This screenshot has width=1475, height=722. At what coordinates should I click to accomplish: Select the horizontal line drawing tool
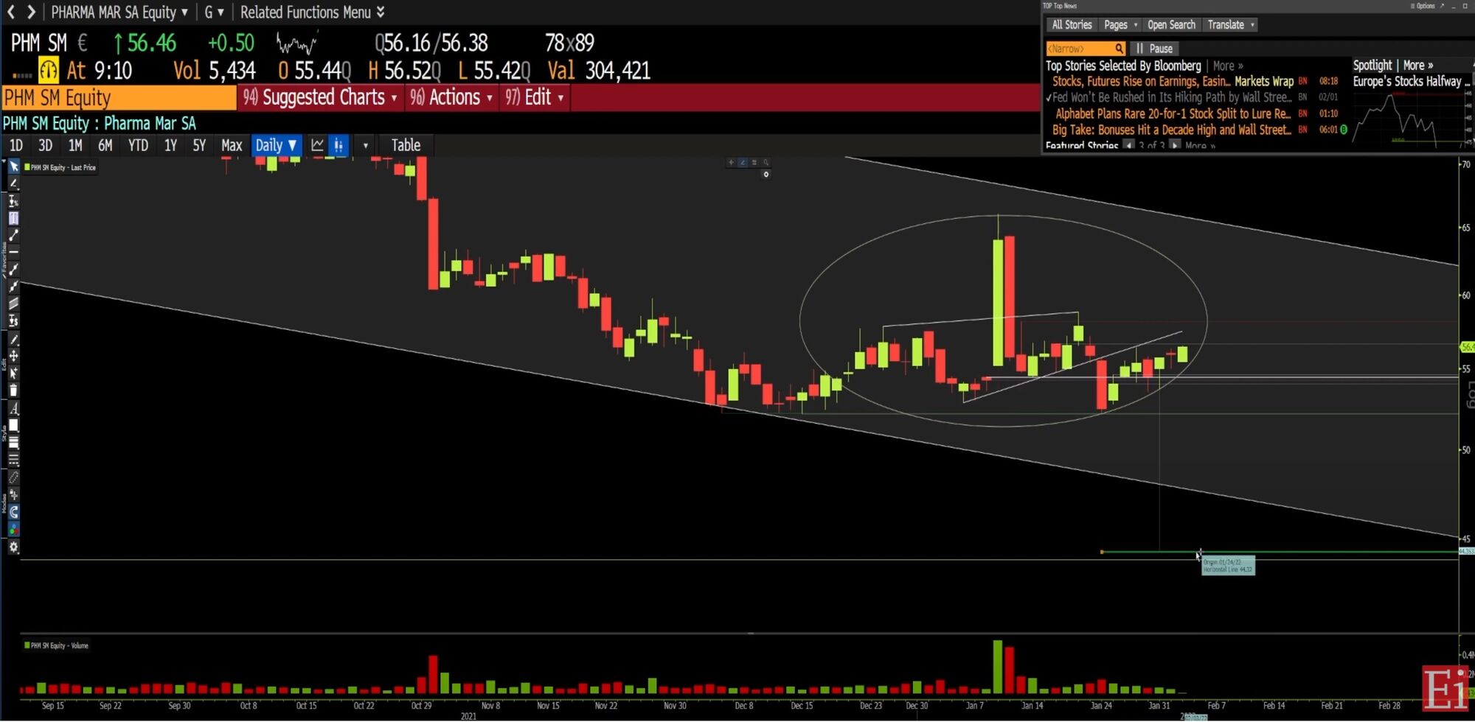coord(13,252)
